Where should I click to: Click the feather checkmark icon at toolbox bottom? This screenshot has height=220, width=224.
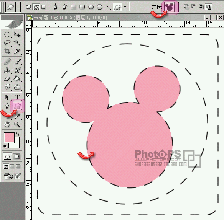tap(18, 176)
